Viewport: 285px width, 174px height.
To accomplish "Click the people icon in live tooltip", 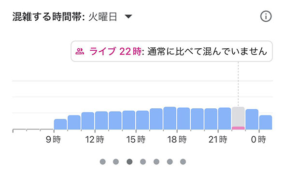I will (x=80, y=51).
